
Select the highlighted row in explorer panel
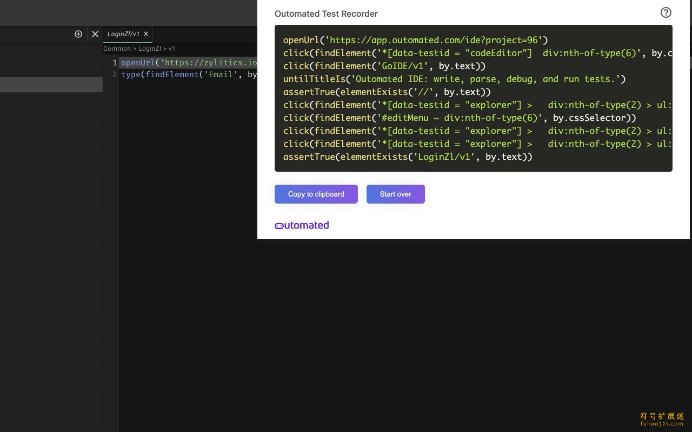[51, 85]
